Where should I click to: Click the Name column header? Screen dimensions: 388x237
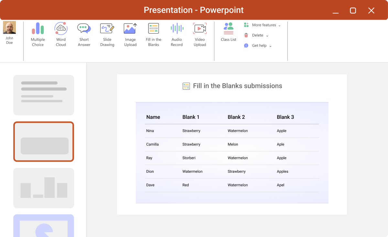pyautogui.click(x=153, y=117)
